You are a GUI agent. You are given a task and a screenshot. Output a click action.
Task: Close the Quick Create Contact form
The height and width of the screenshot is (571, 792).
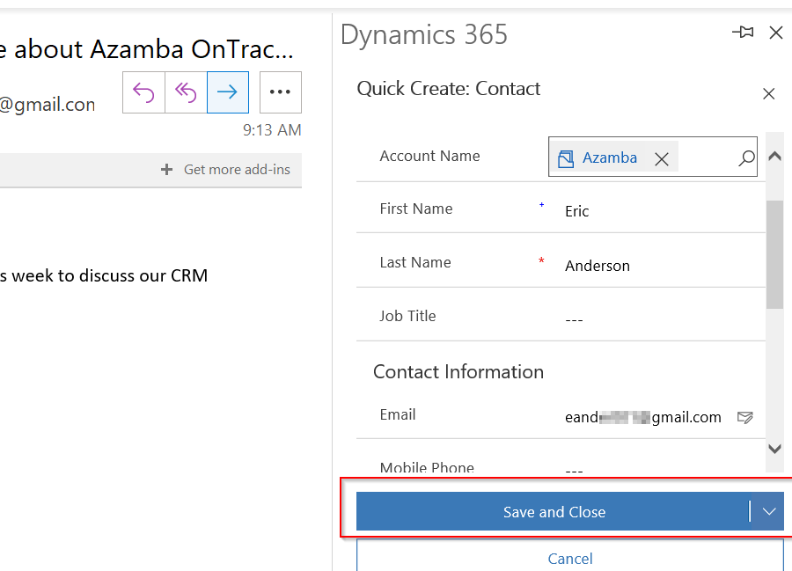tap(769, 94)
